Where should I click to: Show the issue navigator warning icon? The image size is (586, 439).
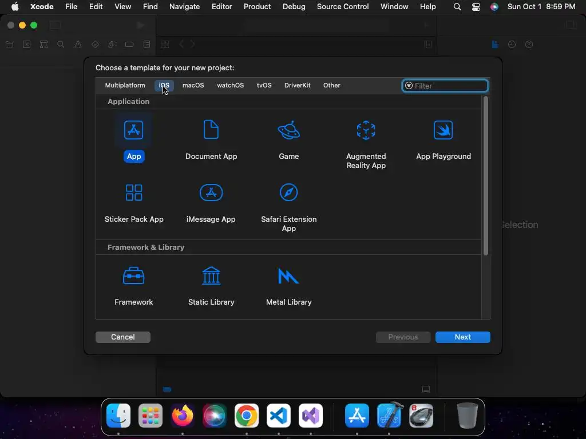pyautogui.click(x=78, y=45)
